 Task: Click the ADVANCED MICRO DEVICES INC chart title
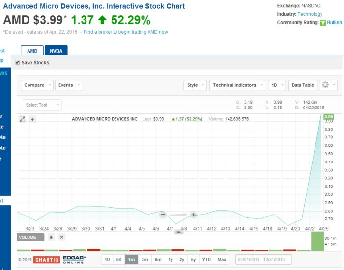pyautogui.click(x=105, y=119)
